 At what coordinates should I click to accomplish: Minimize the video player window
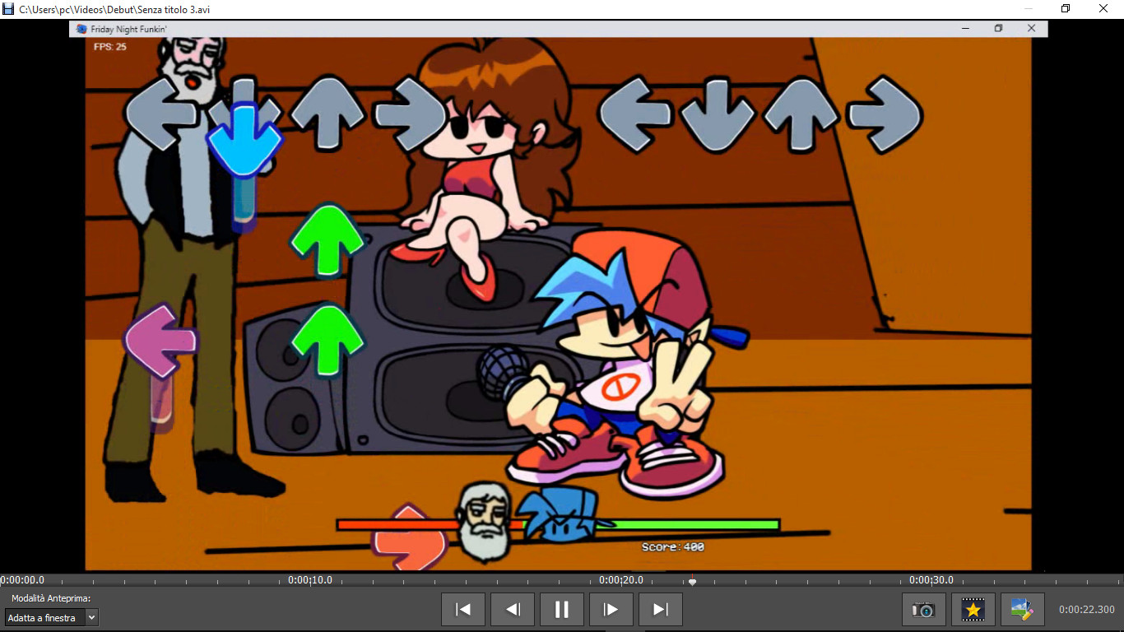click(x=1028, y=9)
